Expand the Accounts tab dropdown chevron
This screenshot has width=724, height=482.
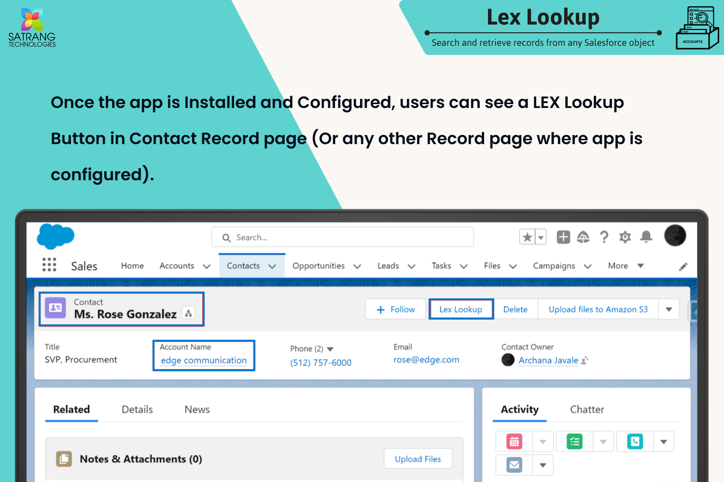point(207,266)
